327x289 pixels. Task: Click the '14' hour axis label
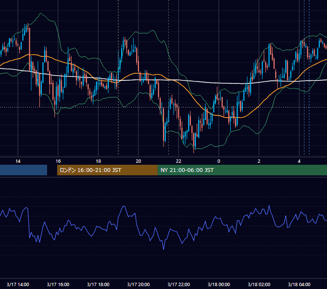click(x=18, y=161)
